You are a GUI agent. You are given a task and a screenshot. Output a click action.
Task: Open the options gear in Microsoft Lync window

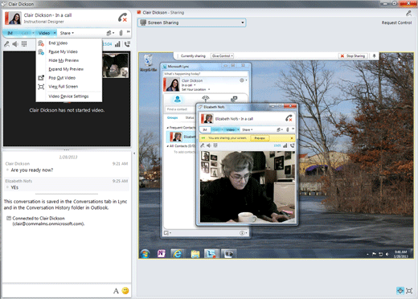(242, 80)
